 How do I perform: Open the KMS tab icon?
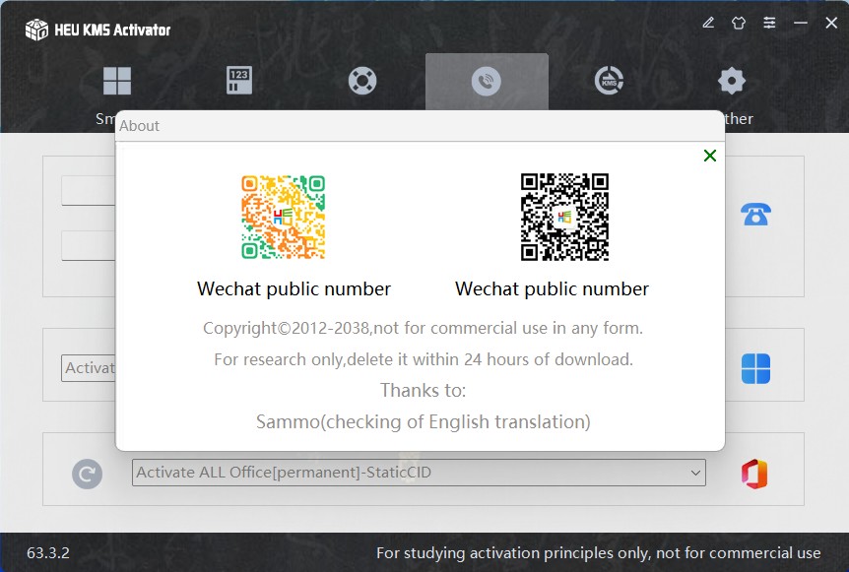609,81
